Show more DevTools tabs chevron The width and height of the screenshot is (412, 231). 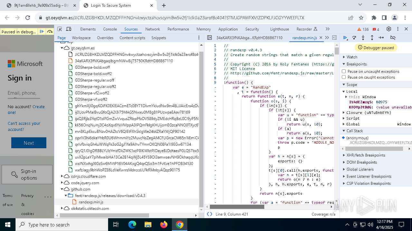(x=328, y=29)
